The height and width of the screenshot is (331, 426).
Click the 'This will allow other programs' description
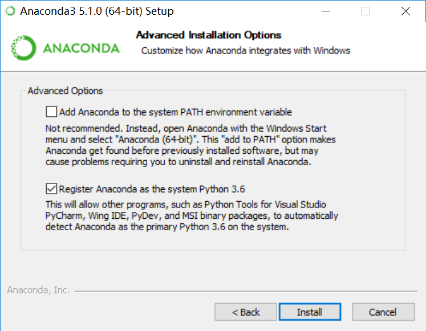192,216
